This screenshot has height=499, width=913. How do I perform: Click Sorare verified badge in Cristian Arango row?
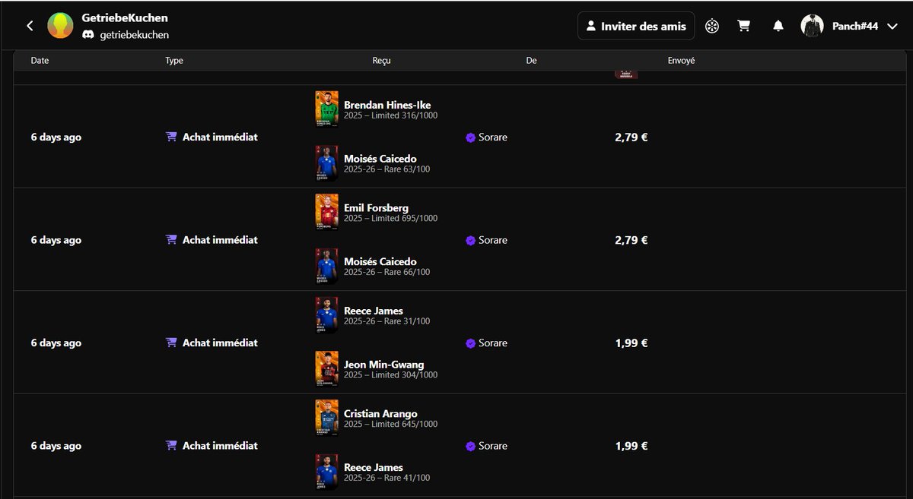click(x=470, y=447)
